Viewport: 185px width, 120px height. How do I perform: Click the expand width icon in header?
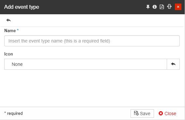coord(169,6)
